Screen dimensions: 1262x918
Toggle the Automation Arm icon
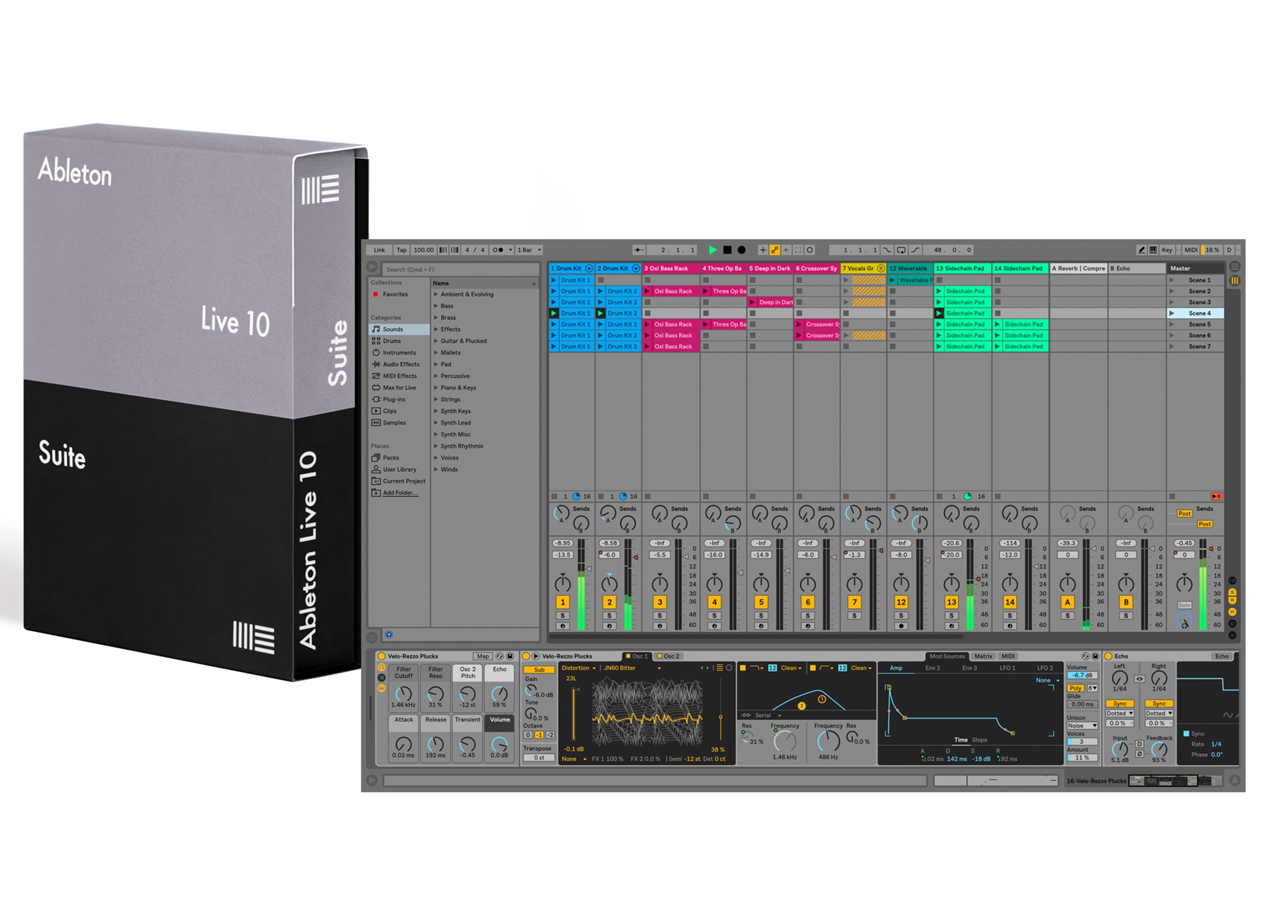coord(774,250)
